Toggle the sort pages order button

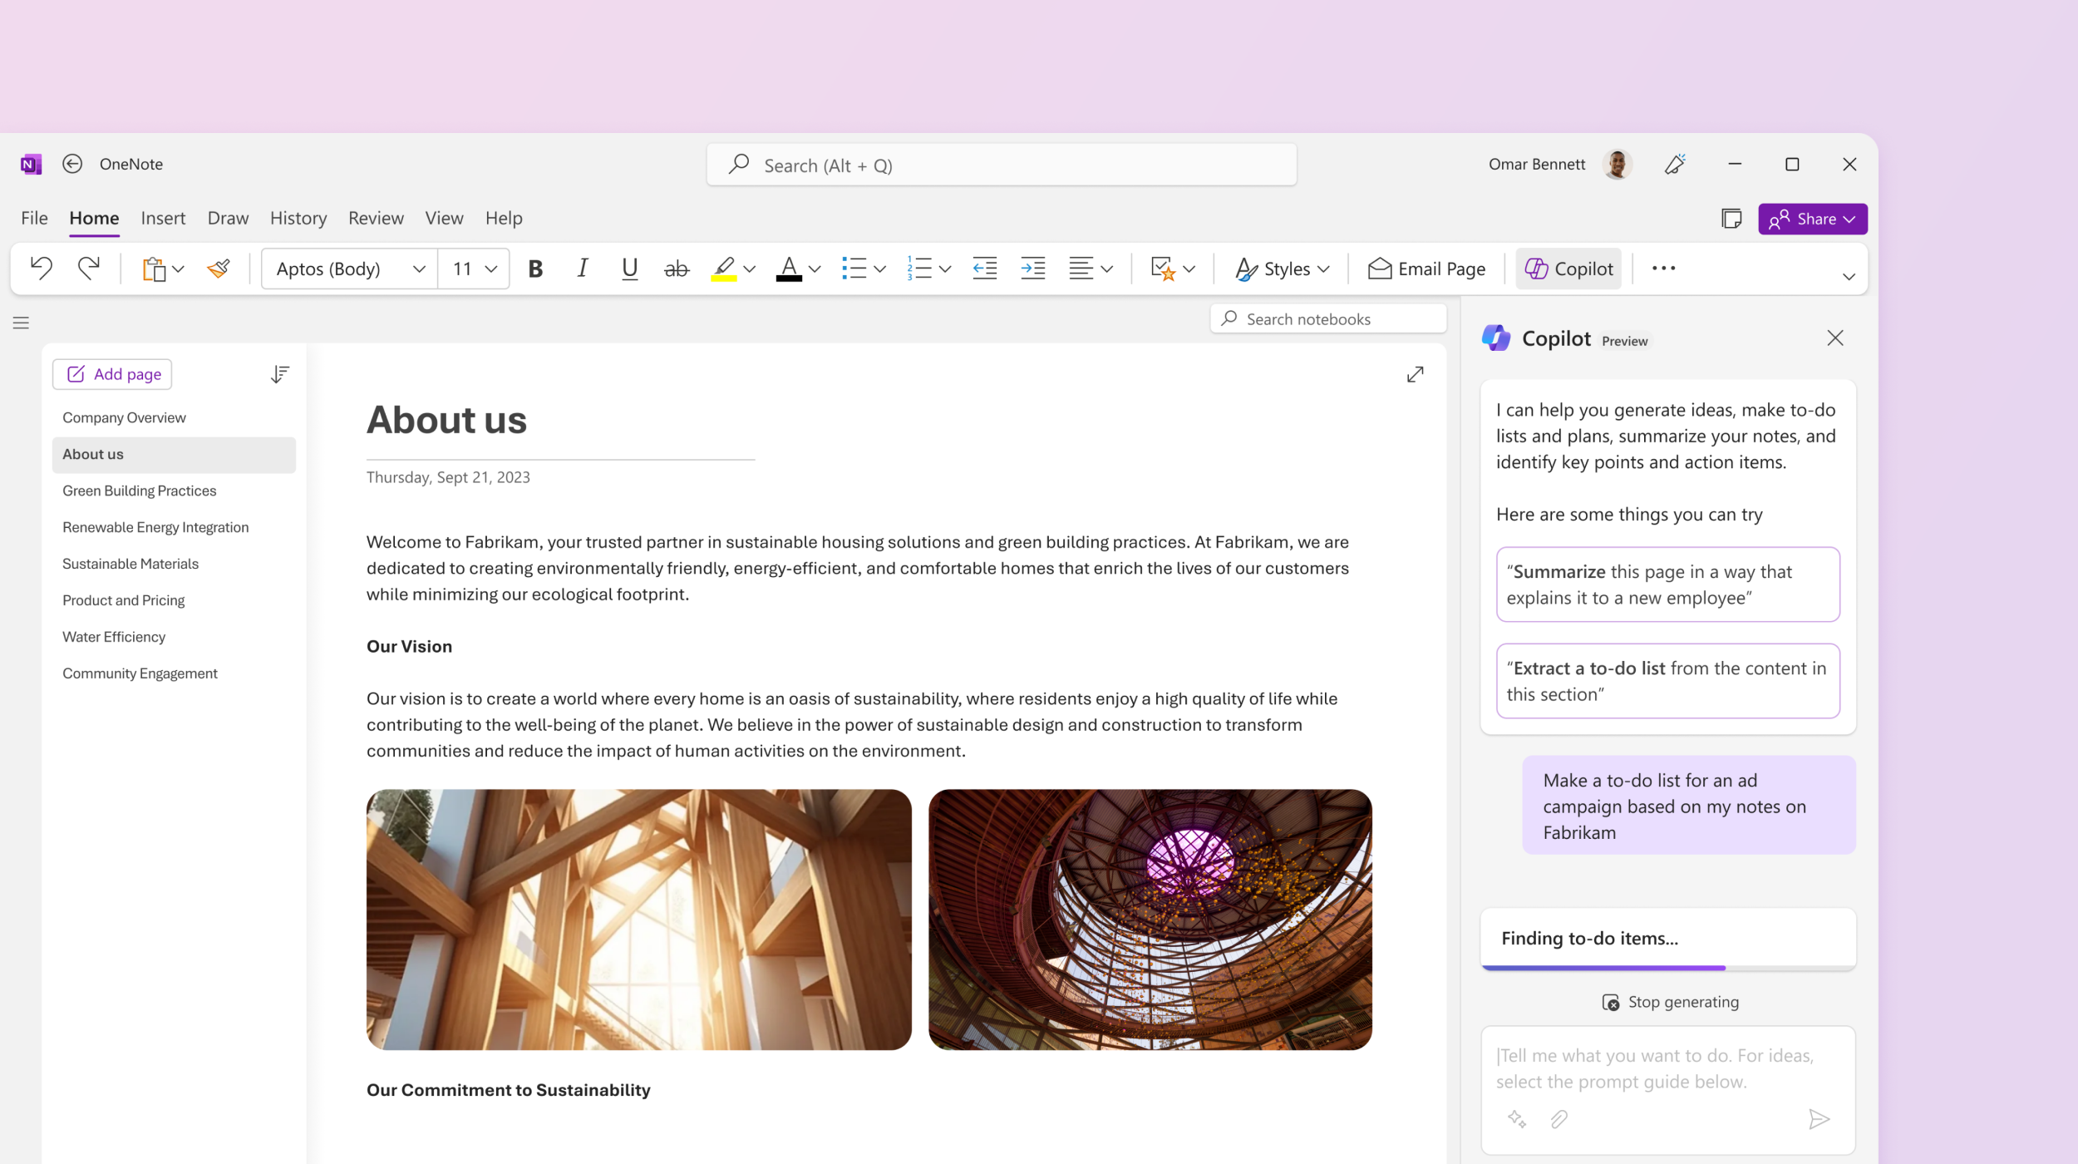280,374
